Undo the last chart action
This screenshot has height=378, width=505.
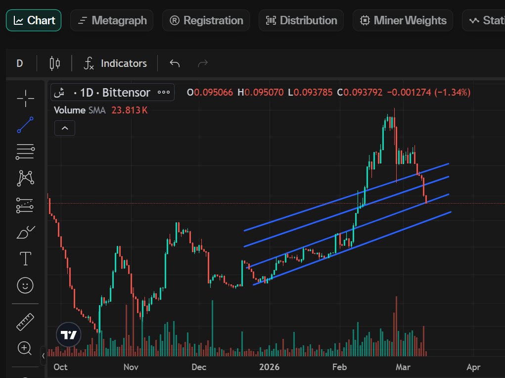coord(175,63)
